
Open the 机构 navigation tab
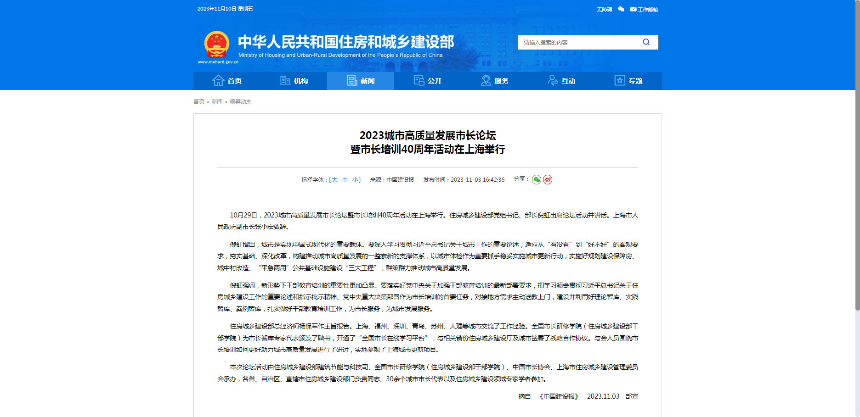[x=294, y=81]
